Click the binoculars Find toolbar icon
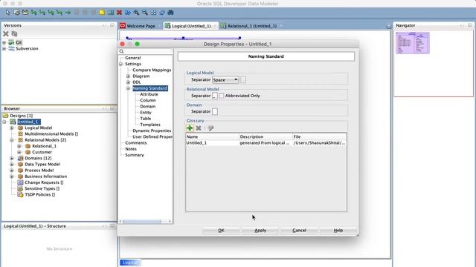Screen dimensions: 476x267 [x=170, y=13]
